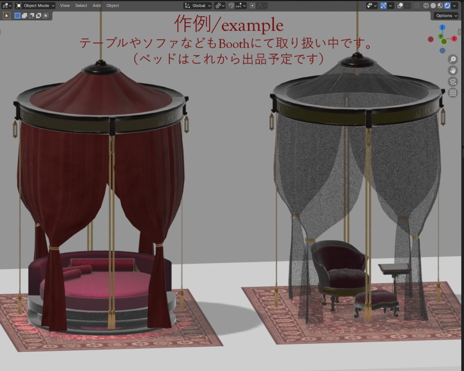
Task: Open the Object Mode dropdown
Action: point(35,5)
